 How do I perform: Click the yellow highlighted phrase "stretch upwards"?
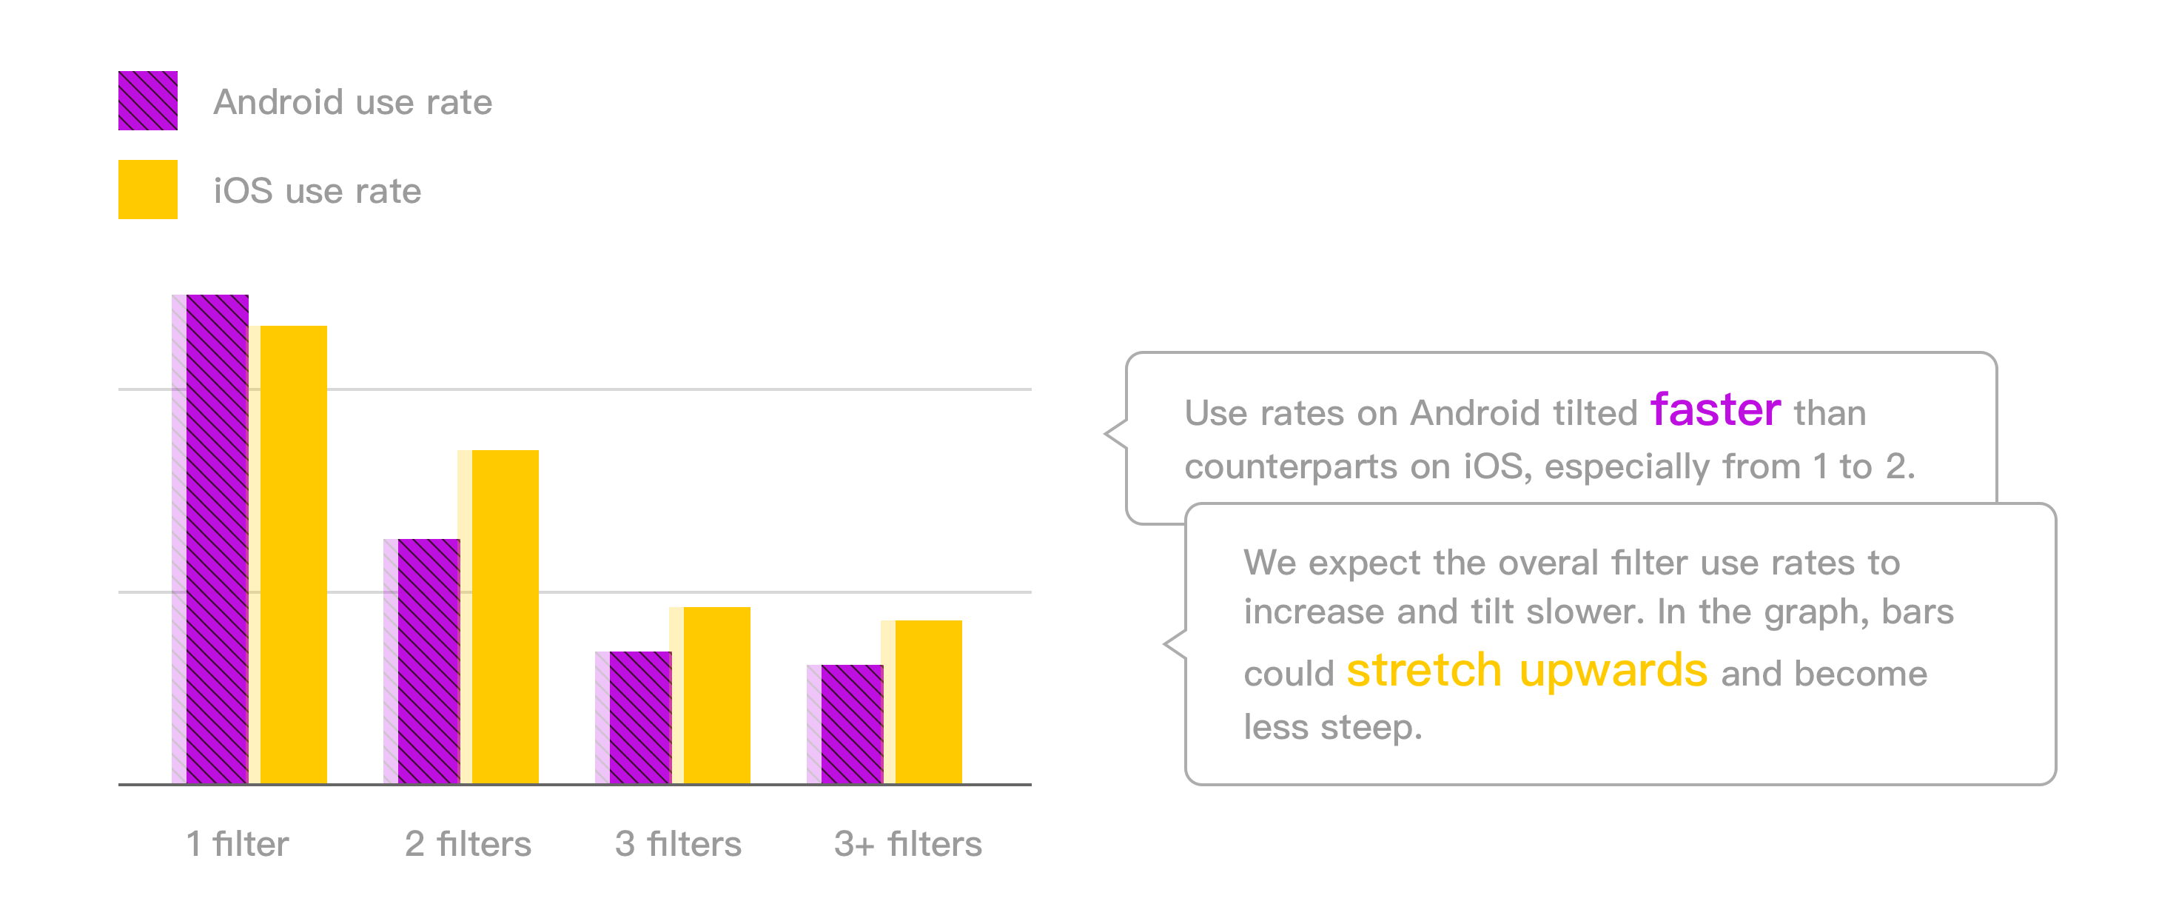click(x=1526, y=670)
